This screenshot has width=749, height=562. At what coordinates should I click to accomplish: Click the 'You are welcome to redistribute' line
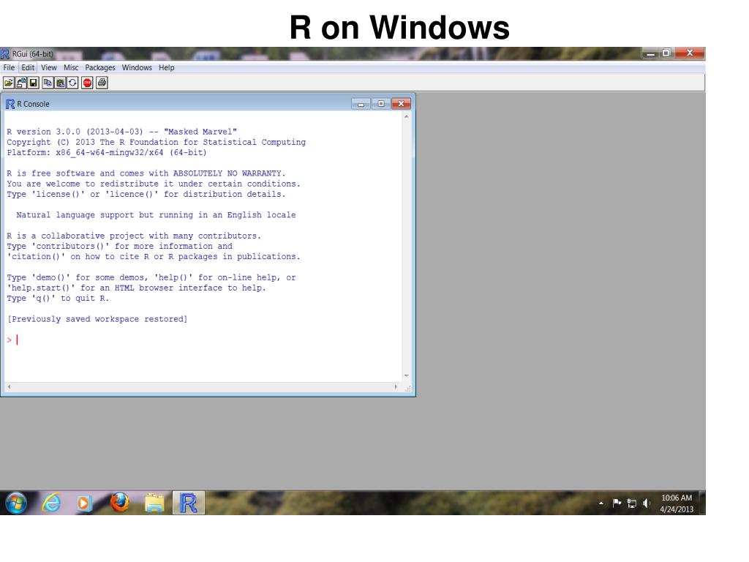tap(154, 184)
